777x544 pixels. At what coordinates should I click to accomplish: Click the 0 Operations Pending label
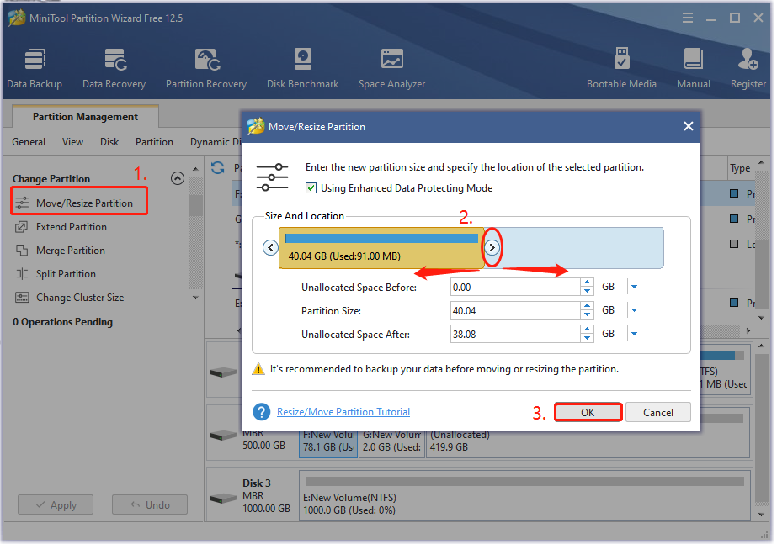[x=62, y=322]
